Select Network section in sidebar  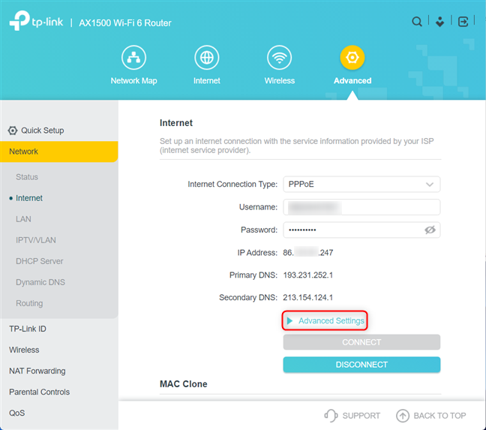pos(59,152)
